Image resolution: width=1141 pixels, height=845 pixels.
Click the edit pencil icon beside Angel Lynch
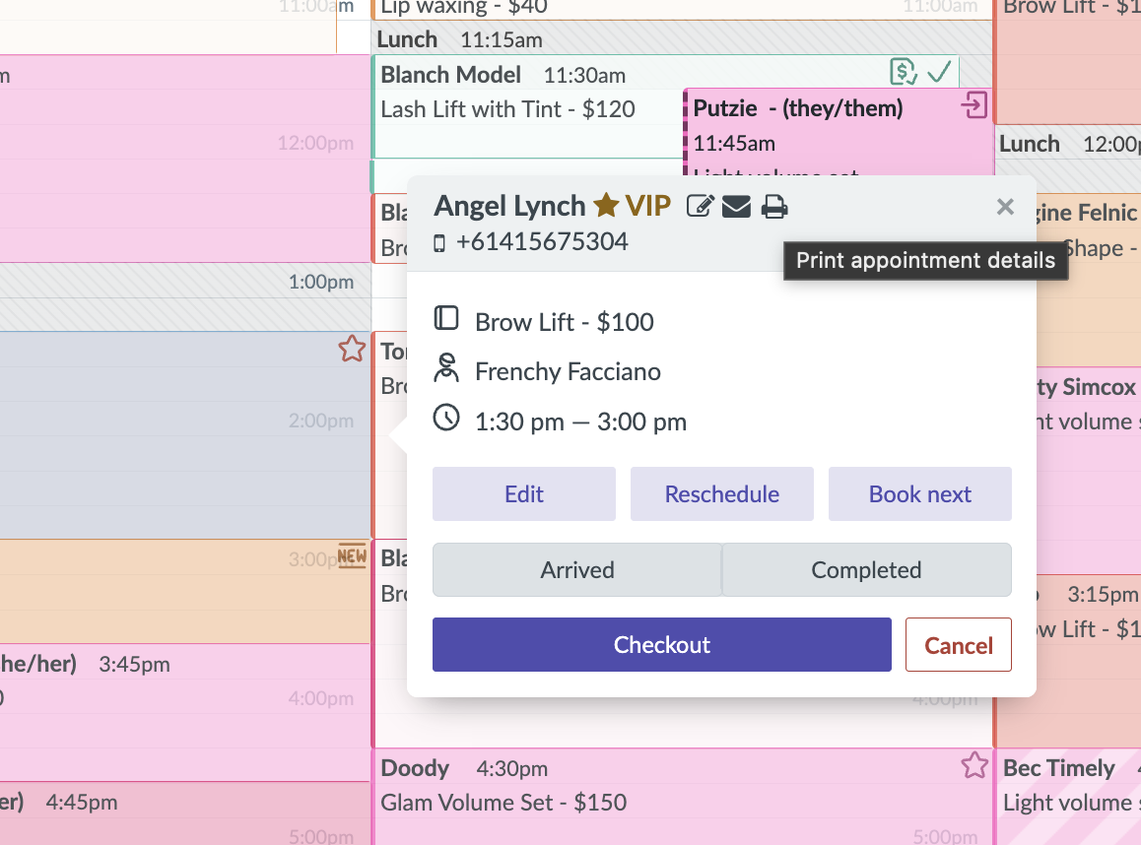(701, 206)
